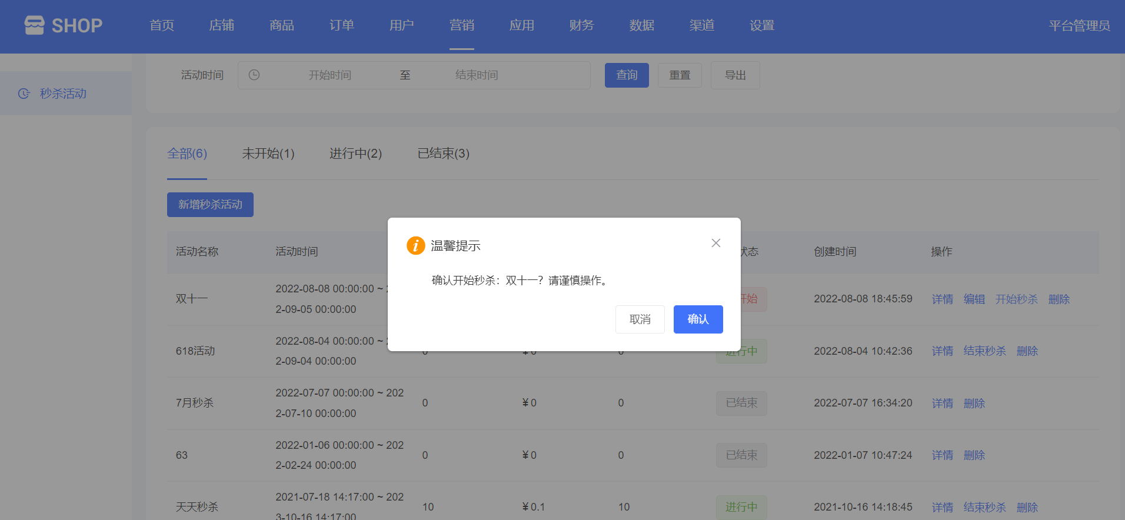1125x520 pixels.
Task: Open the 数据 nav menu
Action: point(642,25)
